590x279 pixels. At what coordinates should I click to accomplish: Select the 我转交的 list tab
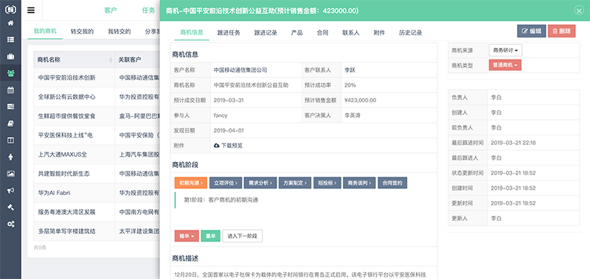point(119,32)
